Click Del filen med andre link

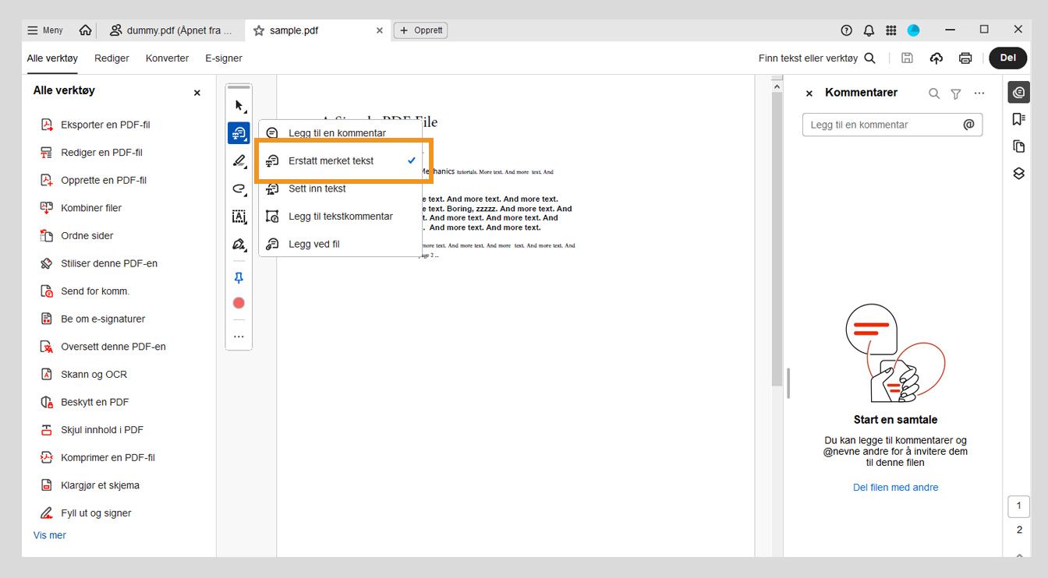[x=895, y=488]
